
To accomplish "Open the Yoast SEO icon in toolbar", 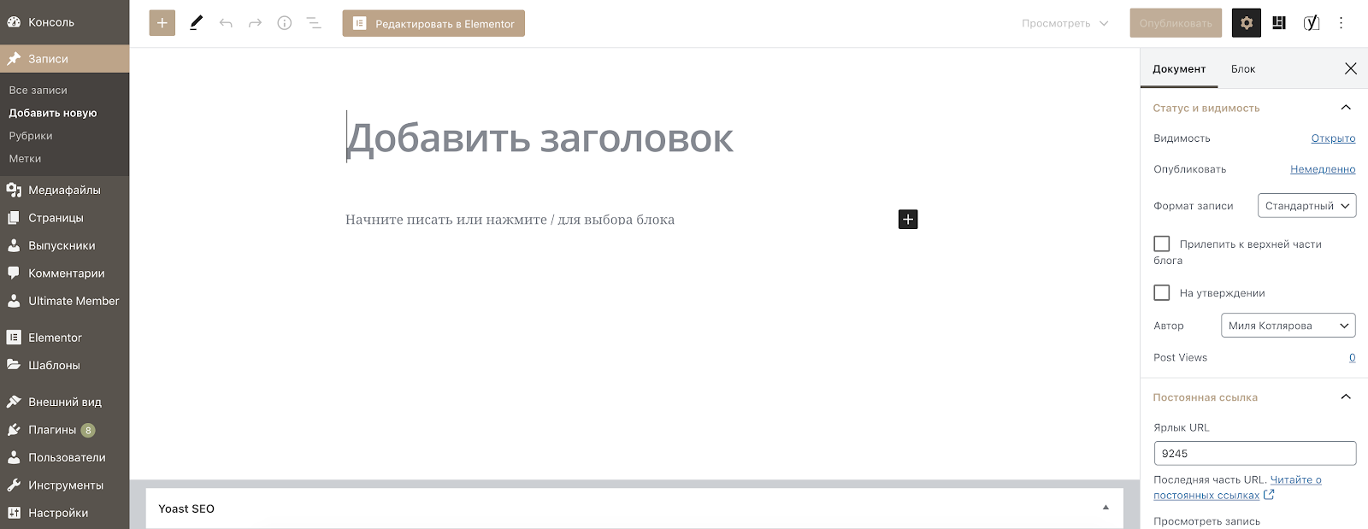I will (x=1311, y=23).
